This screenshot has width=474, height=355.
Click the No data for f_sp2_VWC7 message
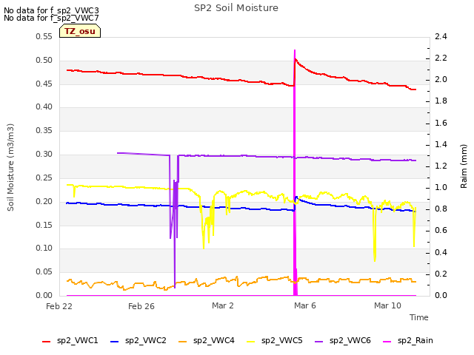(51, 18)
